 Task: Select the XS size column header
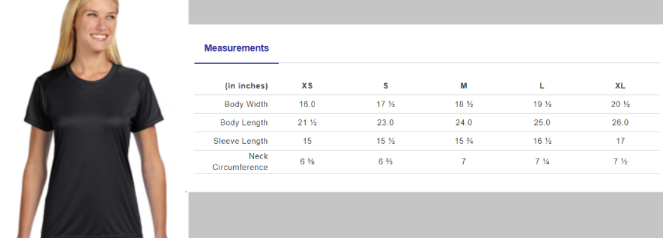pyautogui.click(x=307, y=85)
